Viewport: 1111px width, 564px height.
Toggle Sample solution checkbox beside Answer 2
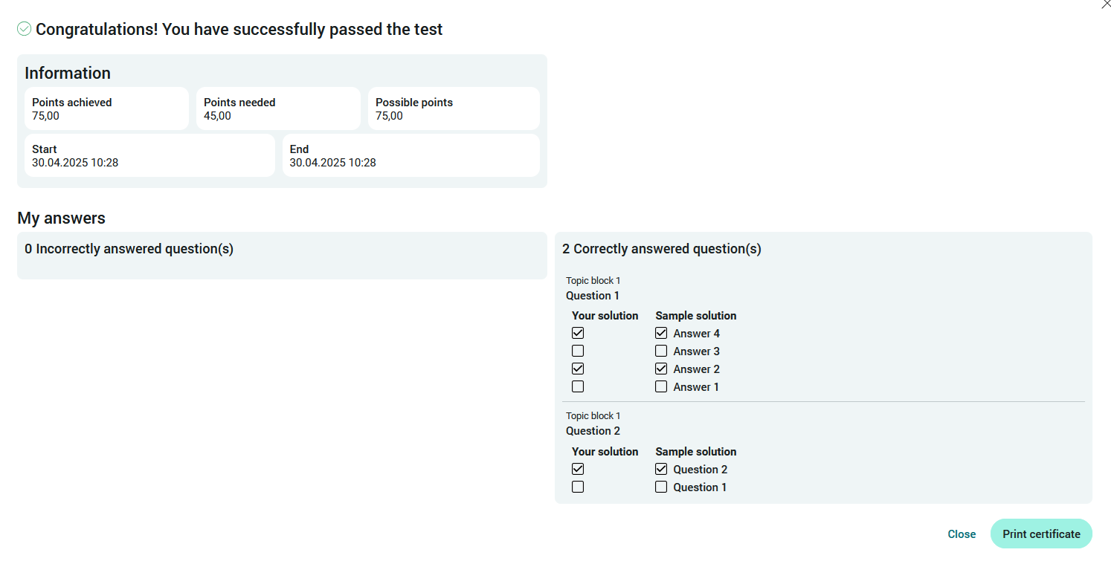pyautogui.click(x=661, y=369)
